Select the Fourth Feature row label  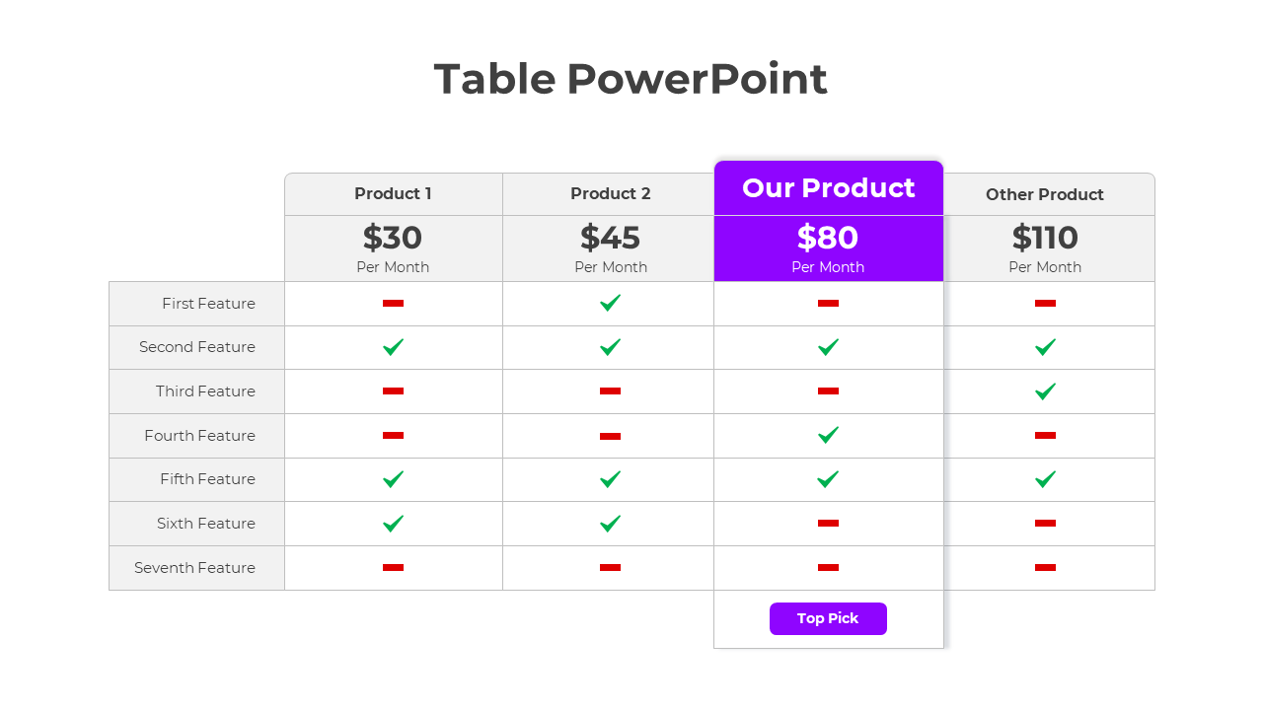coord(199,436)
